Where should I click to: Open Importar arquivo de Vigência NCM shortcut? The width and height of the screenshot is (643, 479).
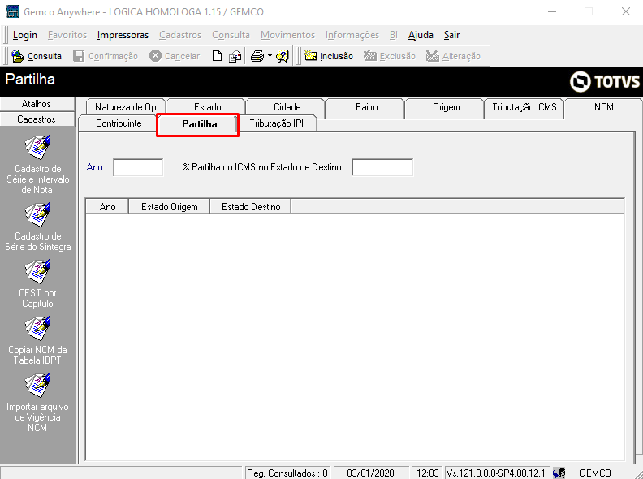point(37,403)
